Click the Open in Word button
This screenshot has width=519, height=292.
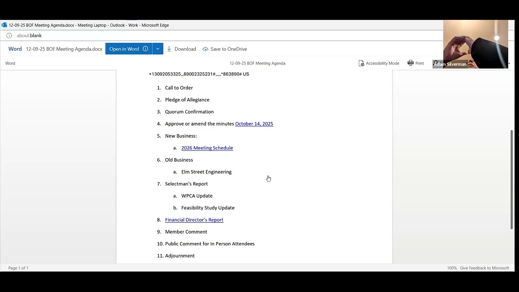pyautogui.click(x=129, y=49)
